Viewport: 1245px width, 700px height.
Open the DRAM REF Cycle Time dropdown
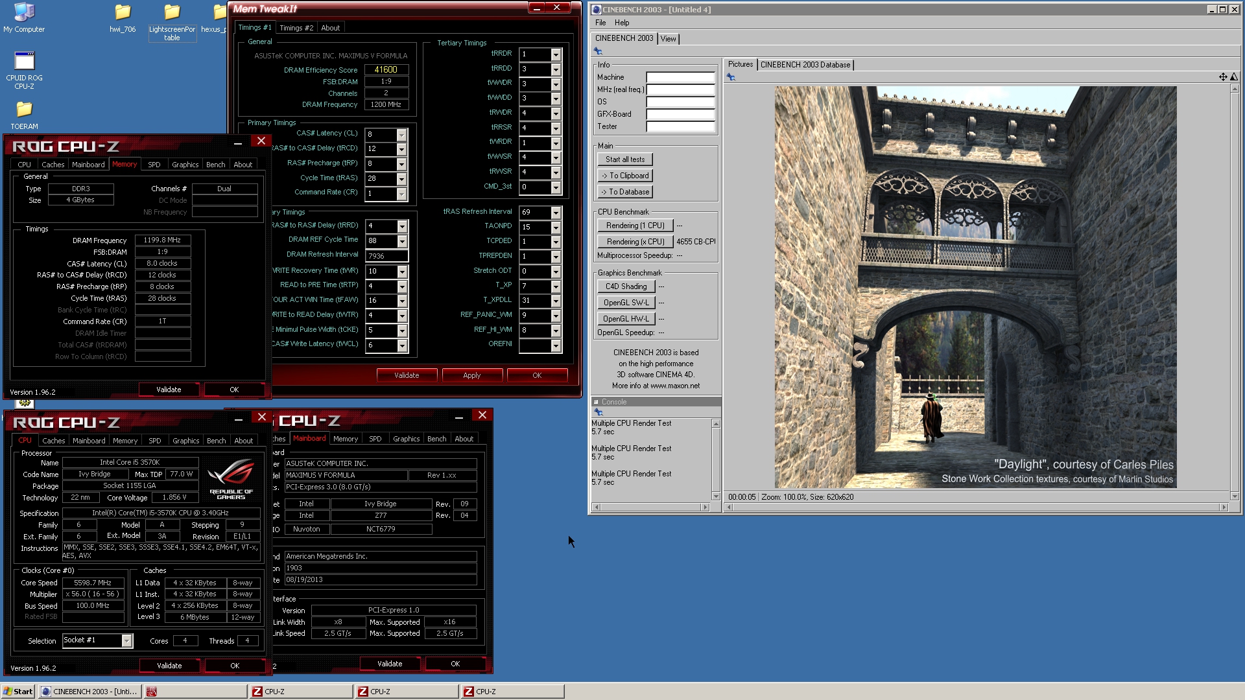[402, 241]
